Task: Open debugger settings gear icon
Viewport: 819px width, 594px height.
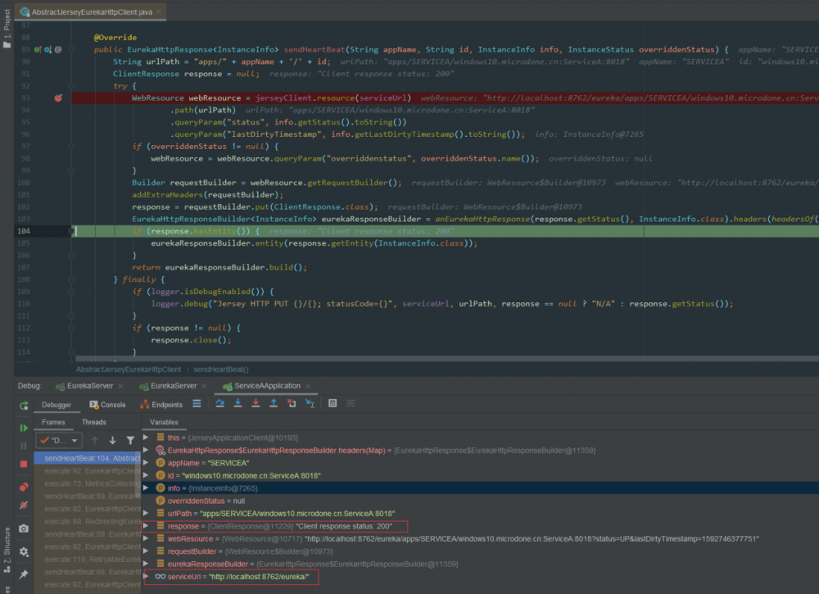Action: point(24,551)
